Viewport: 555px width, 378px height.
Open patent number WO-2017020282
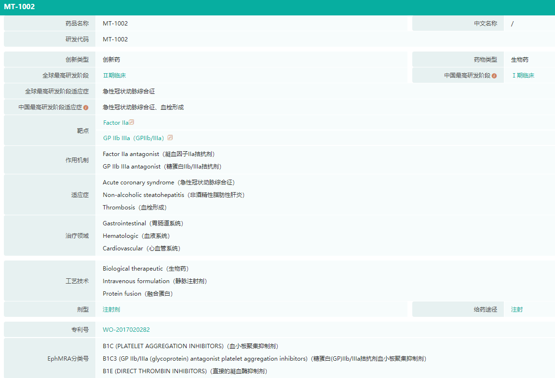(126, 330)
